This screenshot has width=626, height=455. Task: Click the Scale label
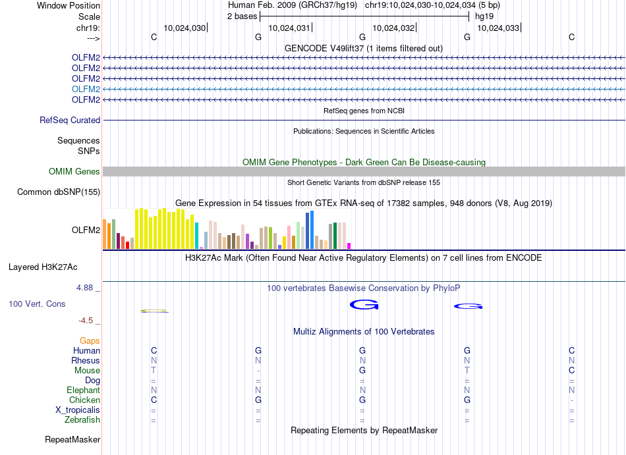[x=90, y=16]
